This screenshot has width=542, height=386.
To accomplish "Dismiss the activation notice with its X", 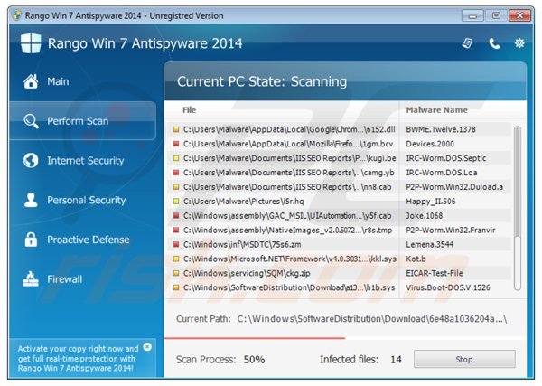I will point(147,347).
